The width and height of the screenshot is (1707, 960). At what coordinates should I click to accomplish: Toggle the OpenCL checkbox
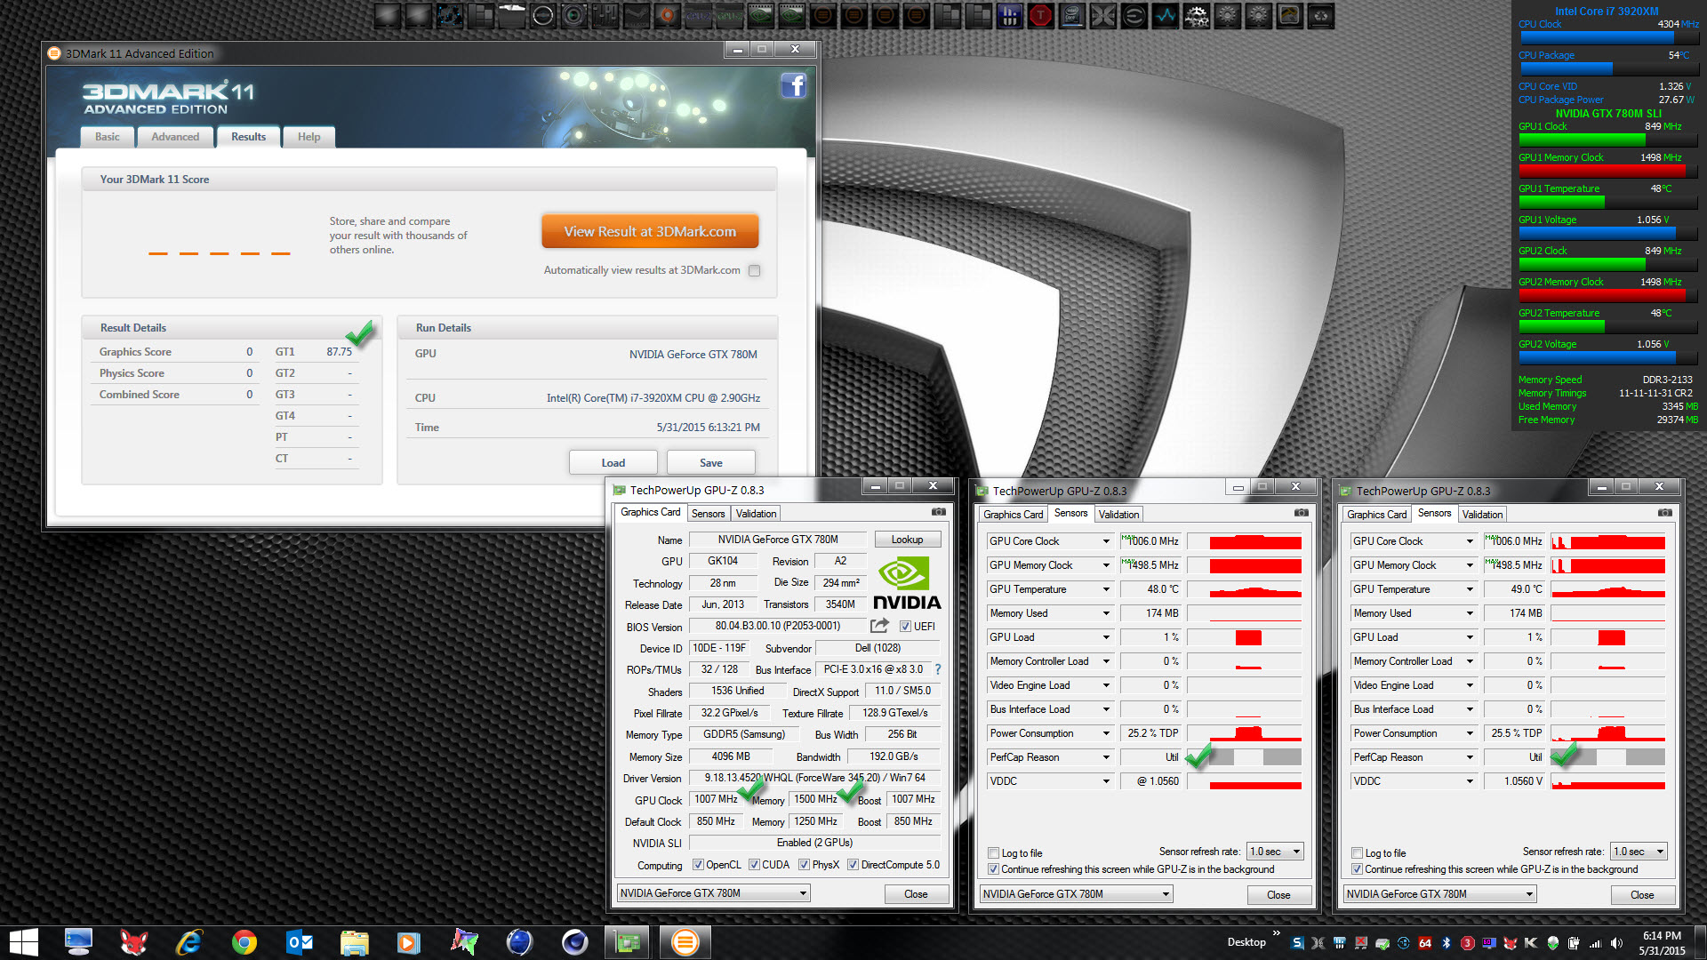point(698,865)
